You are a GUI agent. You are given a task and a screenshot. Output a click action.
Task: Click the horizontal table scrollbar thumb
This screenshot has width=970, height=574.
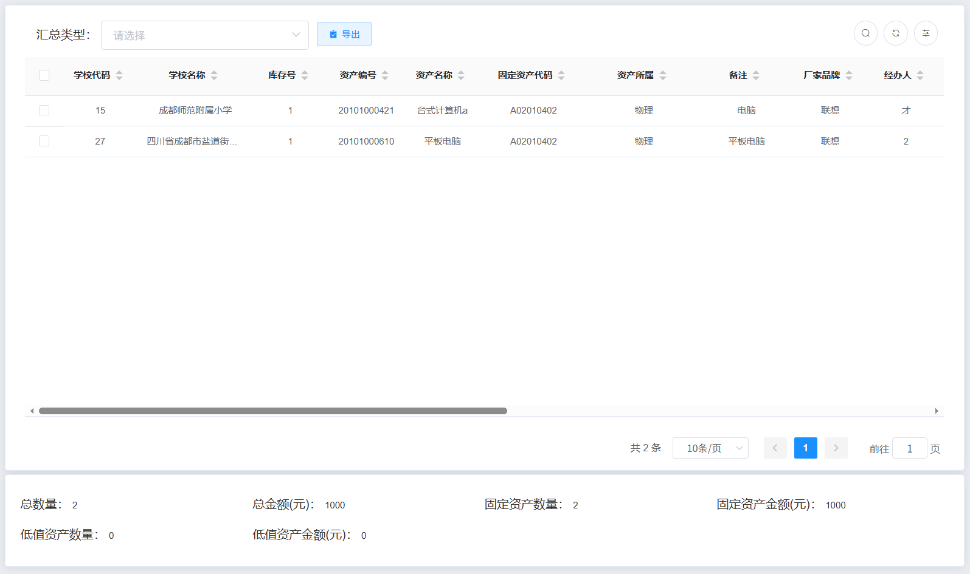(x=272, y=411)
